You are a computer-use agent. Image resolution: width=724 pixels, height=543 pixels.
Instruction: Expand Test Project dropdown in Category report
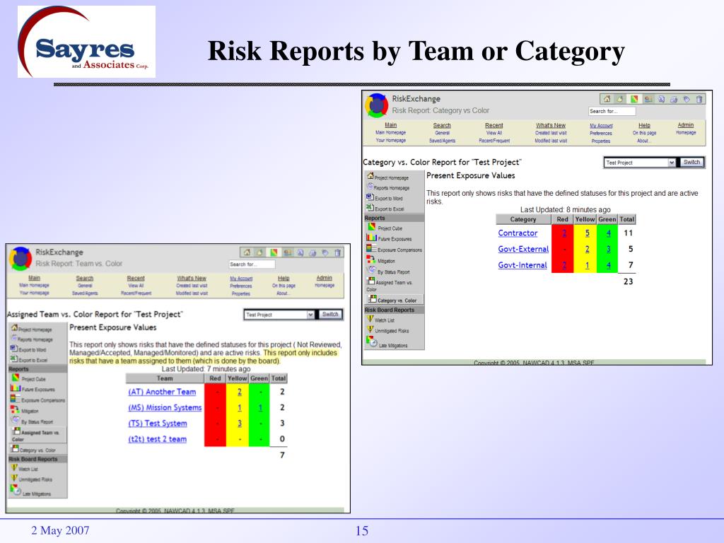[672, 163]
